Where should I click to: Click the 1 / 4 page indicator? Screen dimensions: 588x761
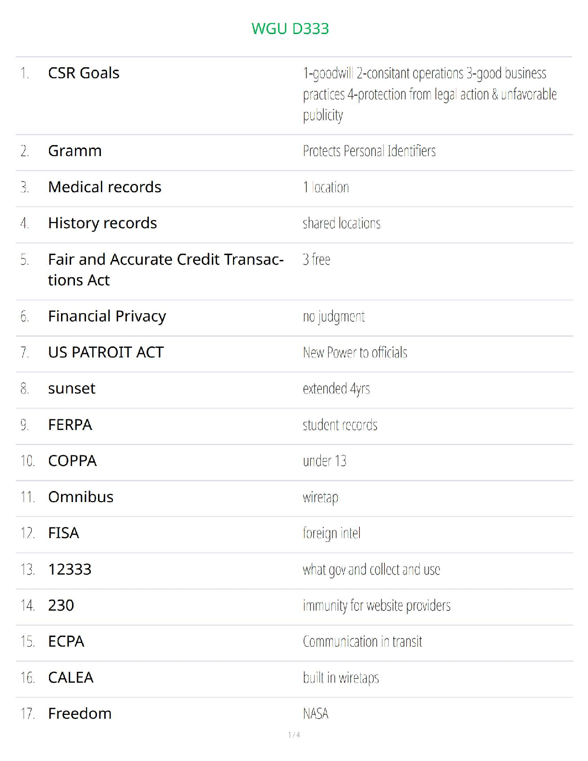click(x=294, y=735)
